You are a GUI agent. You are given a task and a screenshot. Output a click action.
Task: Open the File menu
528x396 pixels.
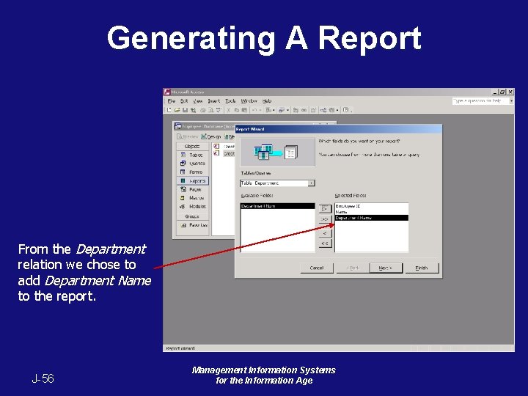(x=172, y=101)
